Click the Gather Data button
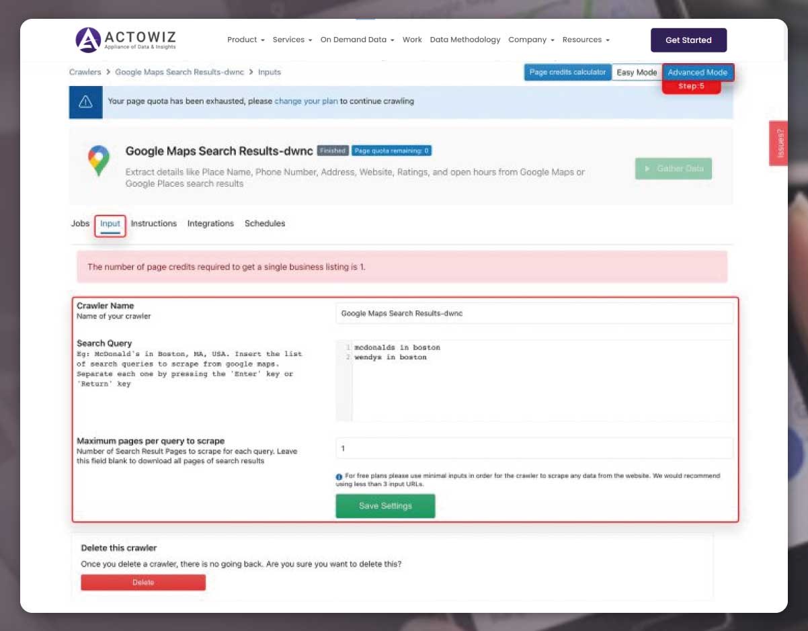This screenshot has height=631, width=808. (674, 169)
